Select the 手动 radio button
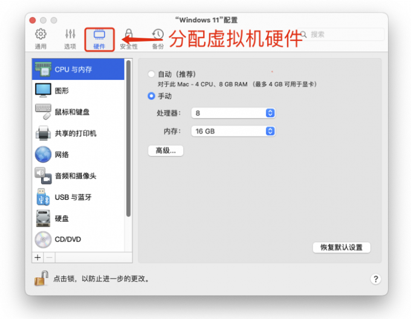Screen dimensions: 411x319 pyautogui.click(x=151, y=96)
